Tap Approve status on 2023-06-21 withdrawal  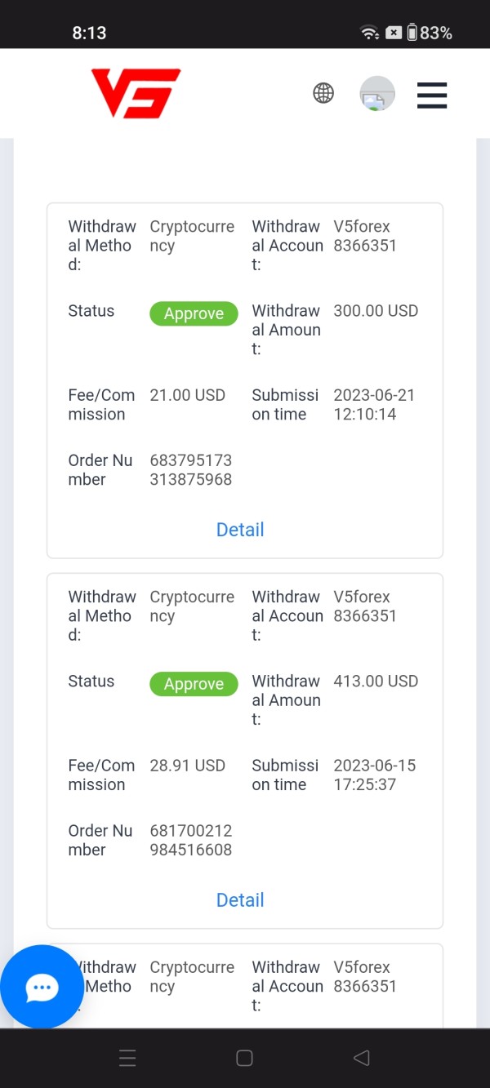[194, 314]
